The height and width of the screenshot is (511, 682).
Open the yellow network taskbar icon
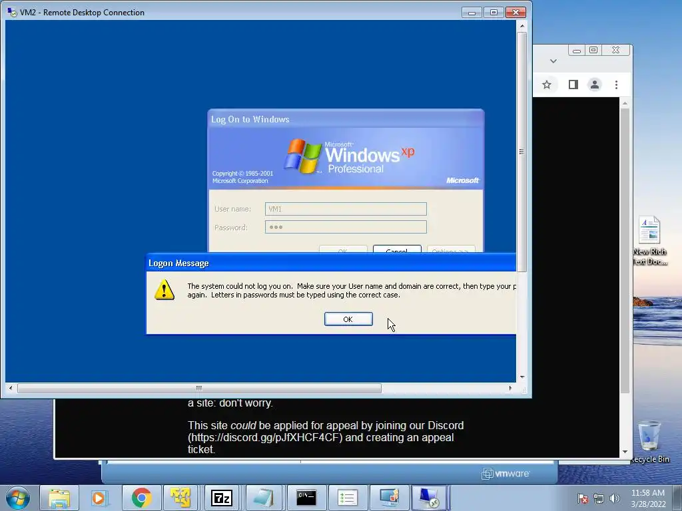(x=181, y=498)
